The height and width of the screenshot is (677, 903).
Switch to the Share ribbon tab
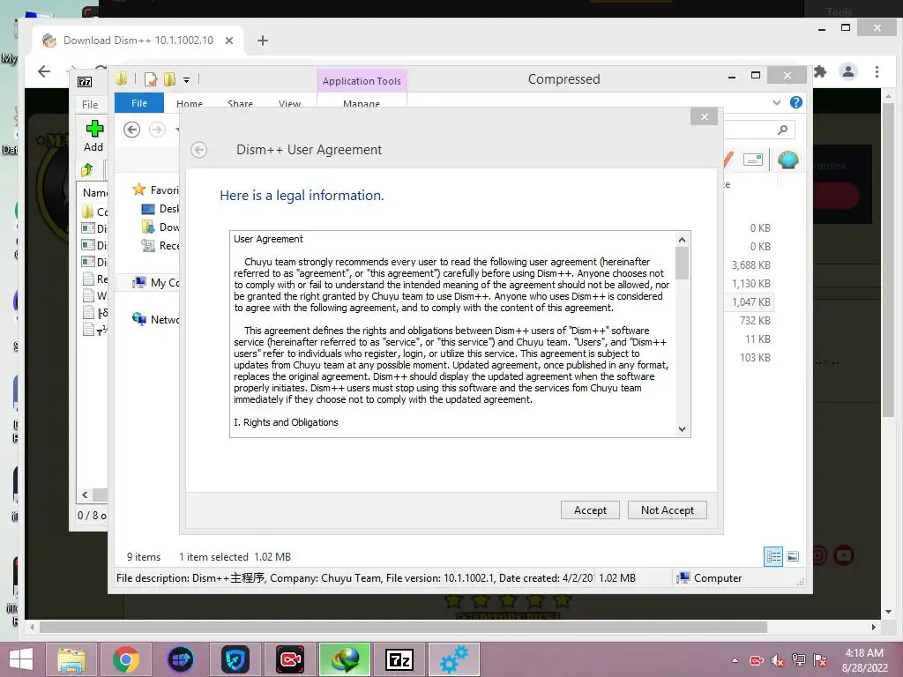coord(240,104)
